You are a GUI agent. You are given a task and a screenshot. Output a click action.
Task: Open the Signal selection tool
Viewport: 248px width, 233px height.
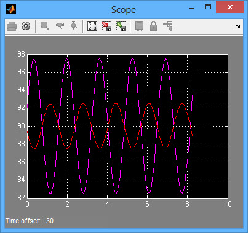(168, 26)
